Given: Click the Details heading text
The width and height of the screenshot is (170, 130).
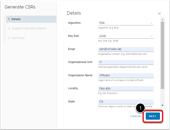Looking at the screenshot, I should pos(74,13).
